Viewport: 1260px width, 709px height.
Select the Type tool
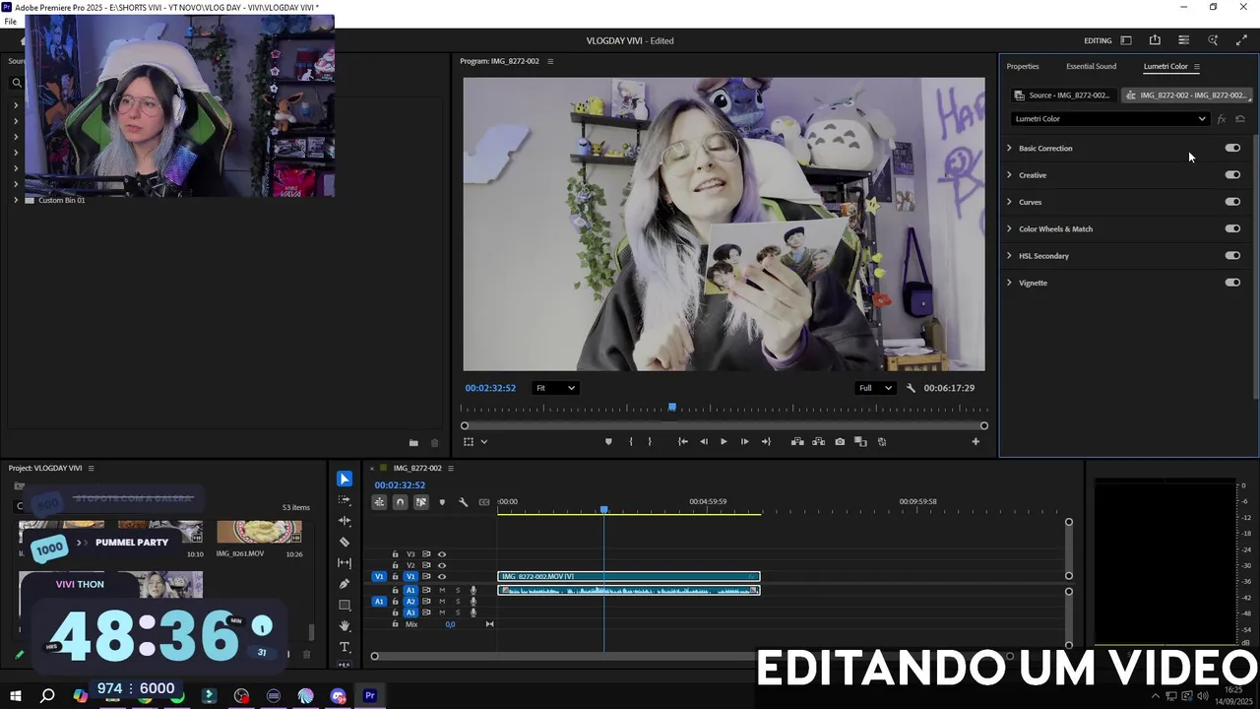pyautogui.click(x=345, y=647)
